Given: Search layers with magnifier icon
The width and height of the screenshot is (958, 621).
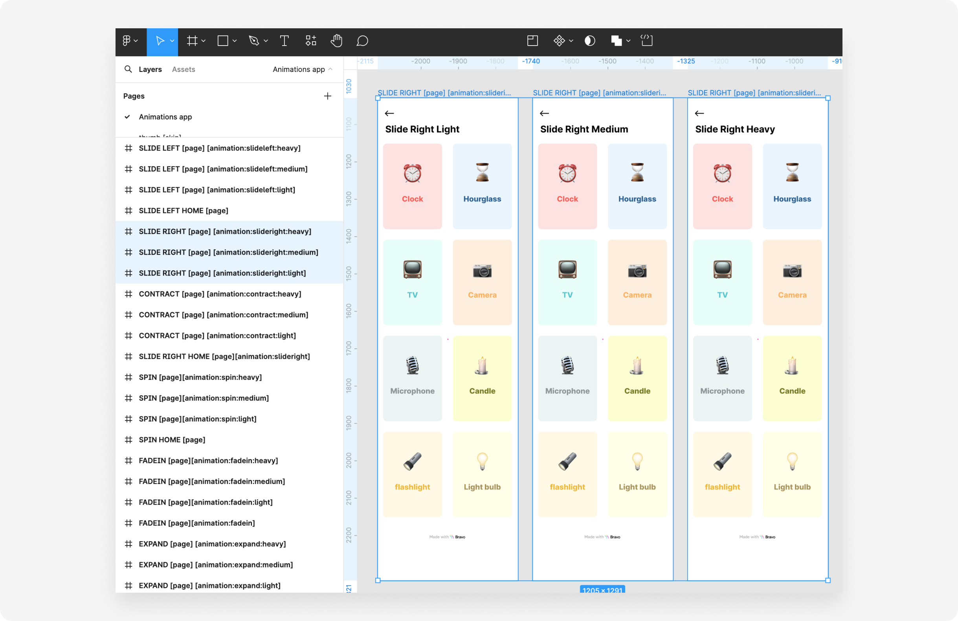Looking at the screenshot, I should coord(128,69).
